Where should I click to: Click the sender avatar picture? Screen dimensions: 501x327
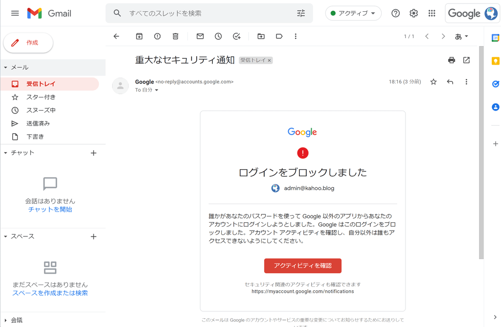tap(120, 86)
